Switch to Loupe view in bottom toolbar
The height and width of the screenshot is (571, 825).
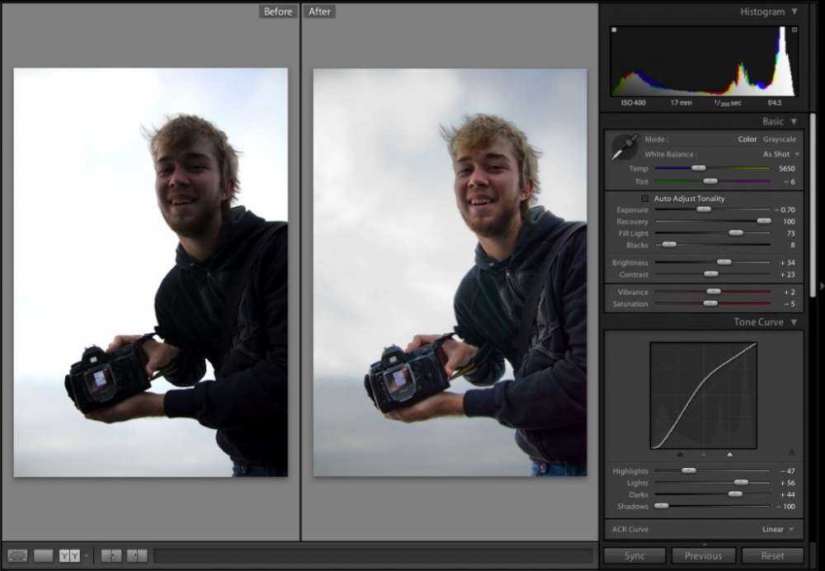click(43, 556)
